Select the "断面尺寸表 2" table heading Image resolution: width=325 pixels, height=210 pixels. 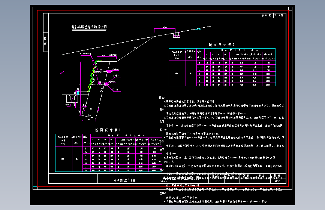(222, 45)
